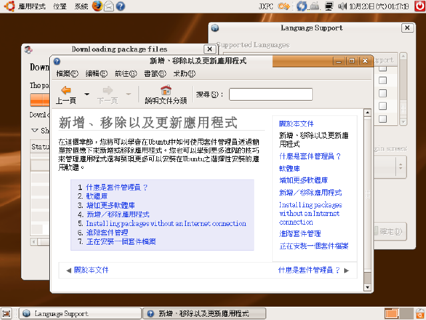Open contents link 5 Installing packages without an Internet connection

point(166,223)
